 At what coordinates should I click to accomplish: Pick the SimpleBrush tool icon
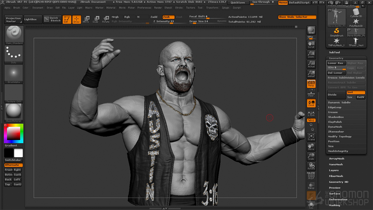337,32
